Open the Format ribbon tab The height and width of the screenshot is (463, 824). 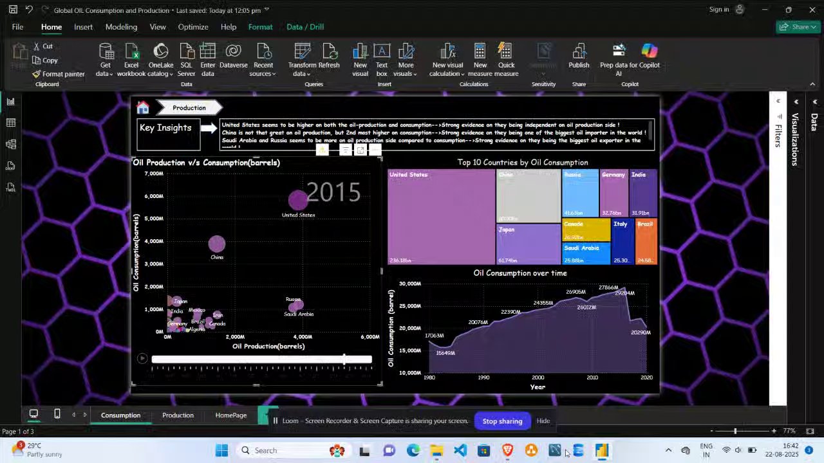coord(260,26)
